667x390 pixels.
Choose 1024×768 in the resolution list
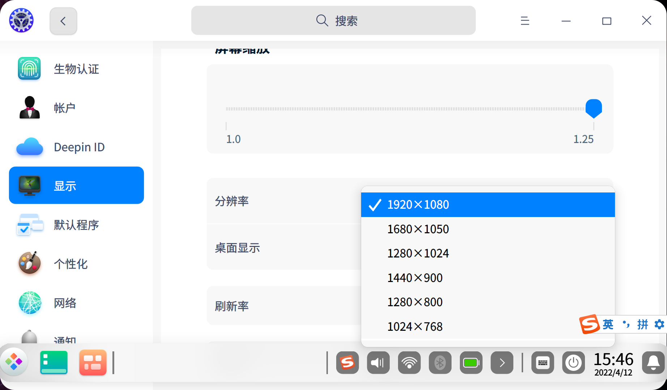(415, 326)
